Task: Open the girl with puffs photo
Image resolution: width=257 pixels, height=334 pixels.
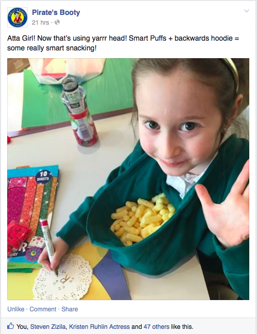Action: (x=128, y=179)
